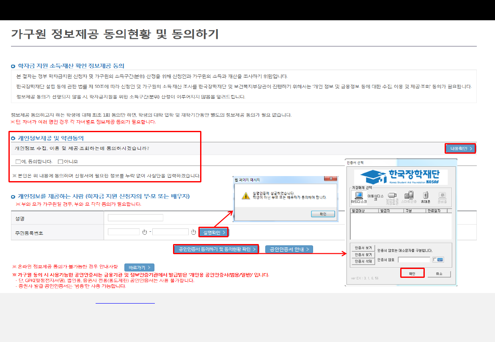Check 아니오 checkbox

click(x=60, y=162)
